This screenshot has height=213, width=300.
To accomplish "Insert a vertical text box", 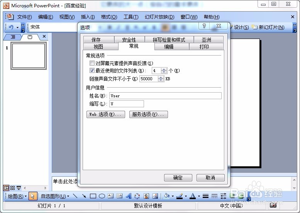I will pyautogui.click(x=120, y=196).
